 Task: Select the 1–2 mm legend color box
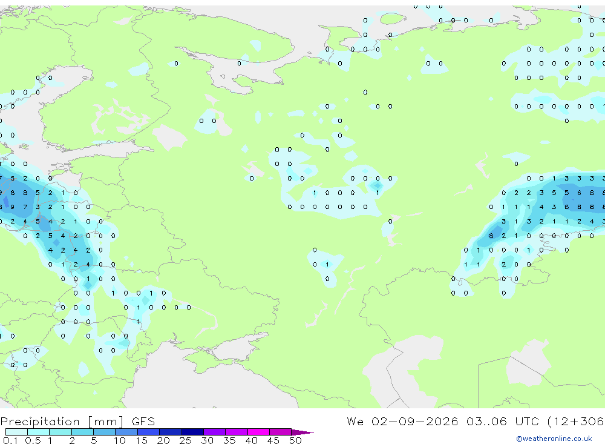60,432
